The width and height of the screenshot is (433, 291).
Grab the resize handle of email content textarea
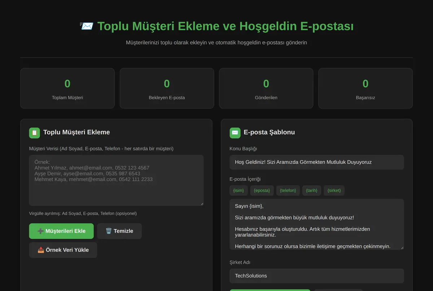point(402,247)
